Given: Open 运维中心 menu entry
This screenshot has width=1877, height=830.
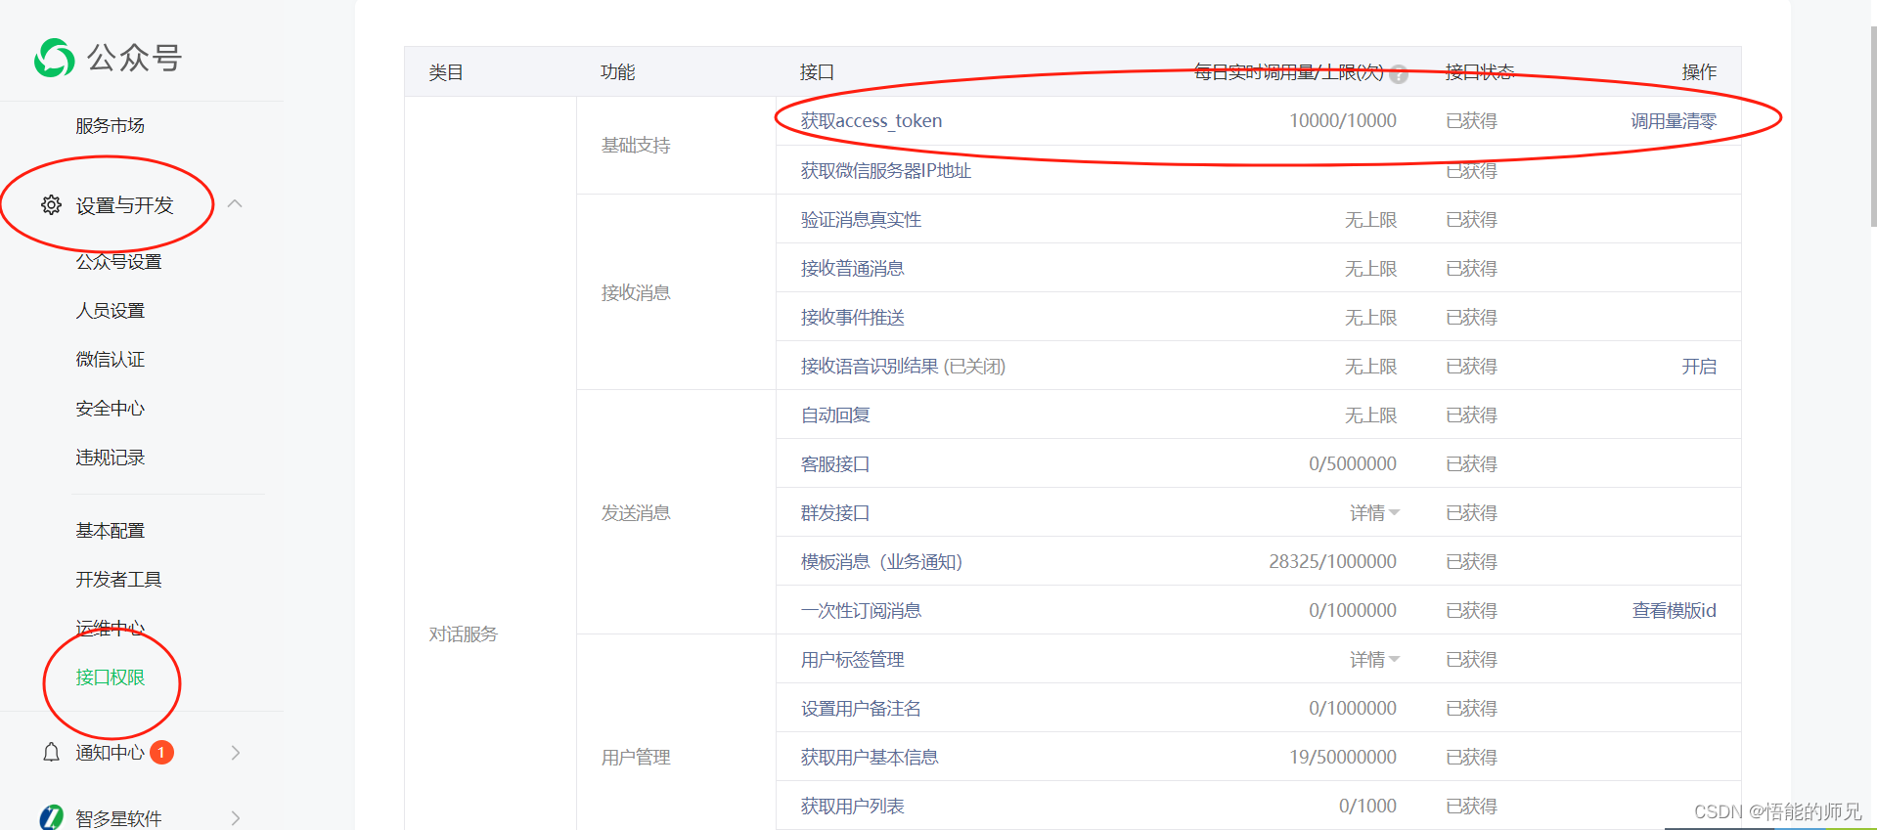Looking at the screenshot, I should (110, 628).
